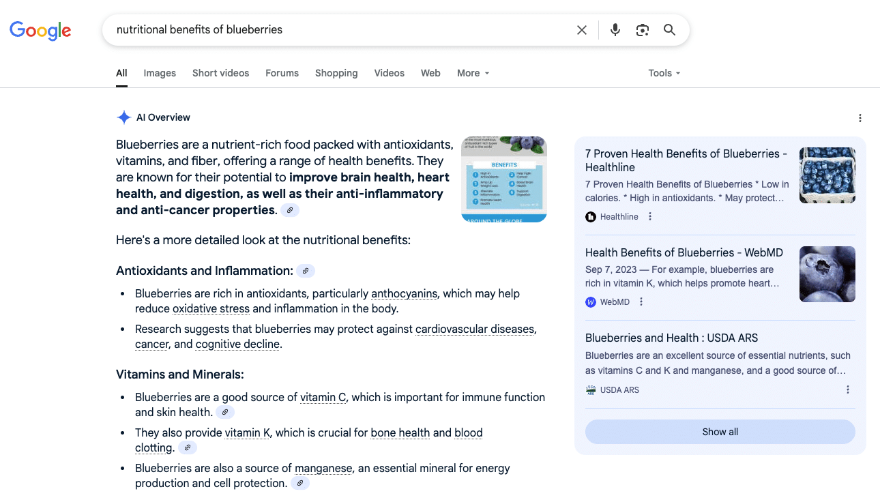Open link icon after cell protection sentence
Image resolution: width=880 pixels, height=500 pixels.
(300, 484)
